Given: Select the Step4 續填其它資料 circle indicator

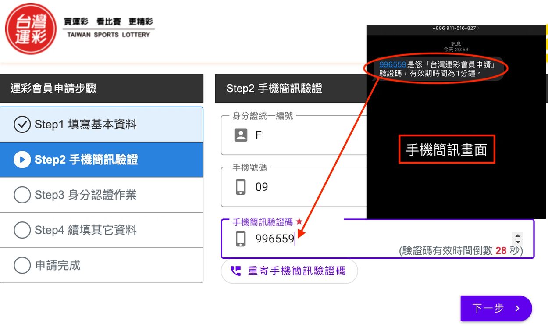Looking at the screenshot, I should (x=22, y=230).
